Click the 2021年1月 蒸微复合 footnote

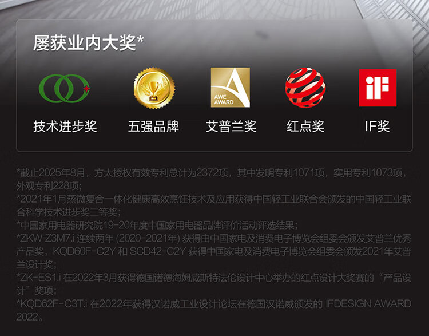[214, 205]
